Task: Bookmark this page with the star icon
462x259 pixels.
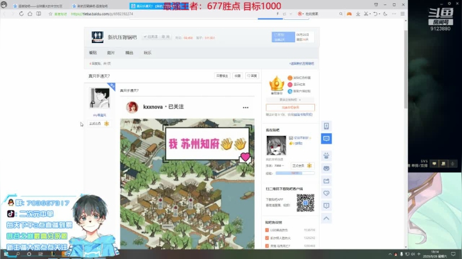Action: 51,14
